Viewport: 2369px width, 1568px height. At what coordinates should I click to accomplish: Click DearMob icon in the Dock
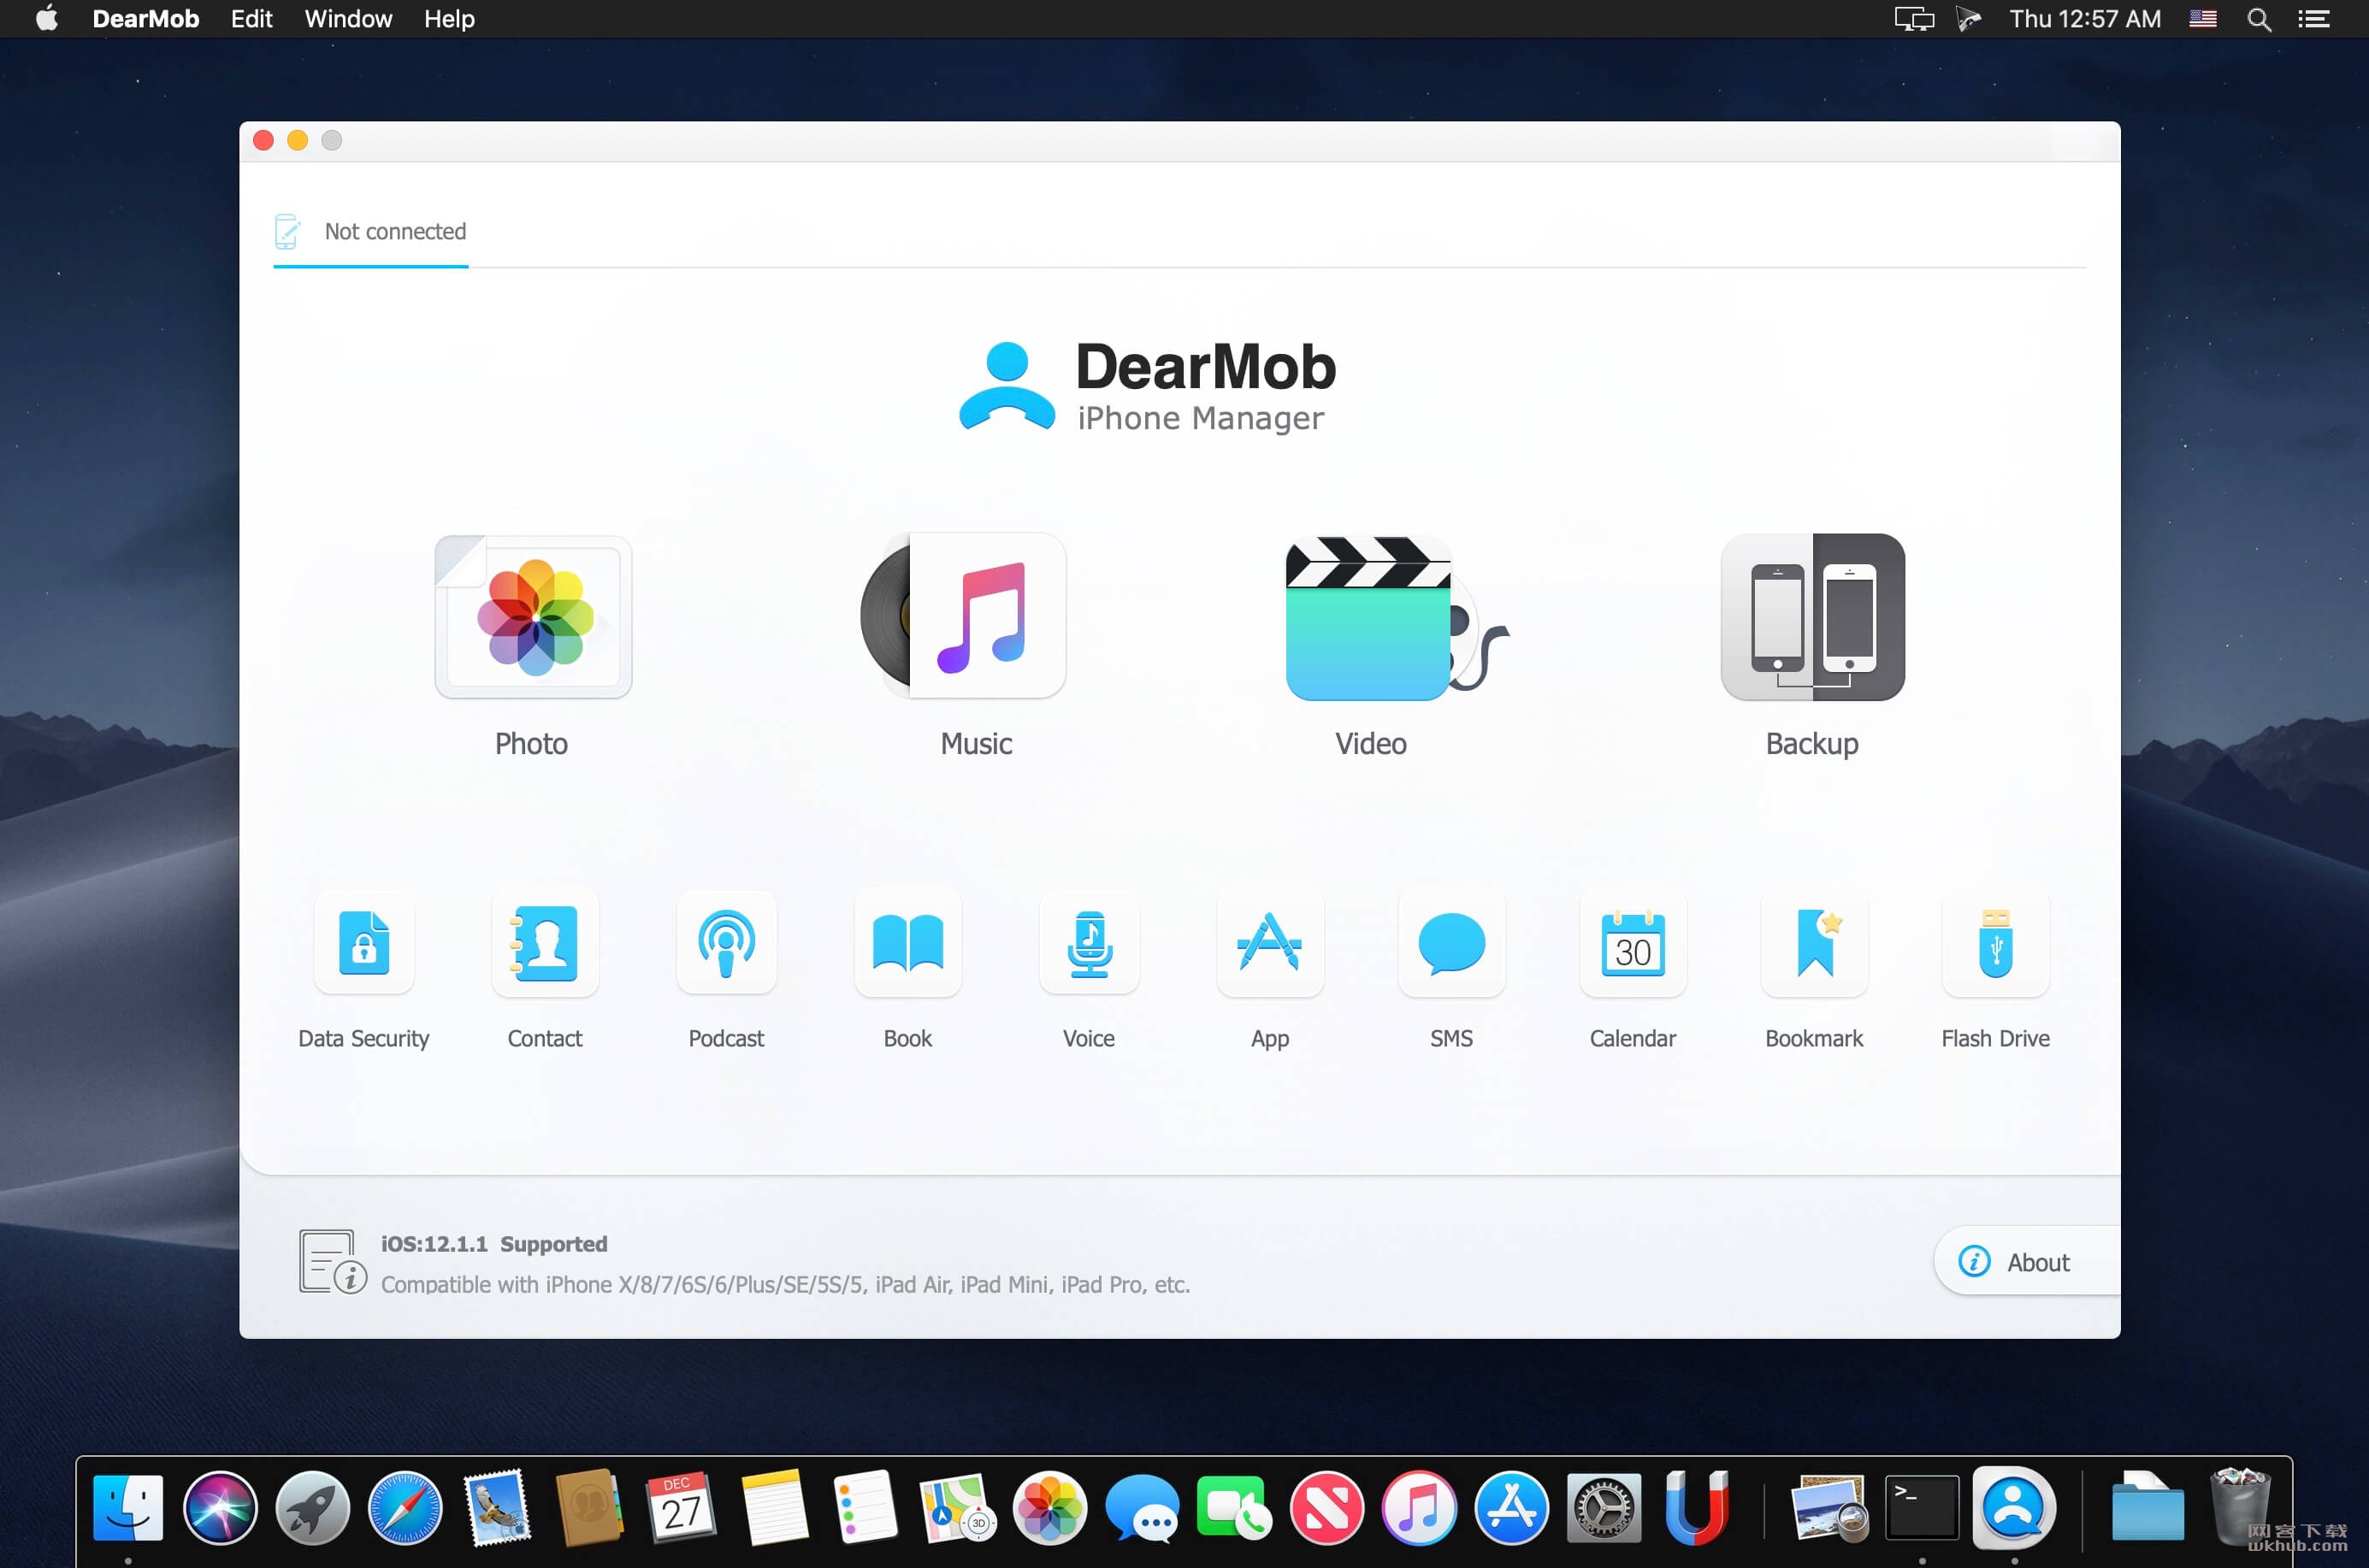[x=2014, y=1507]
